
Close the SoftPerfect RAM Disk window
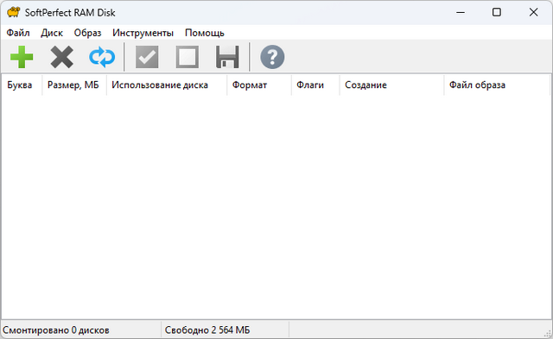point(533,12)
